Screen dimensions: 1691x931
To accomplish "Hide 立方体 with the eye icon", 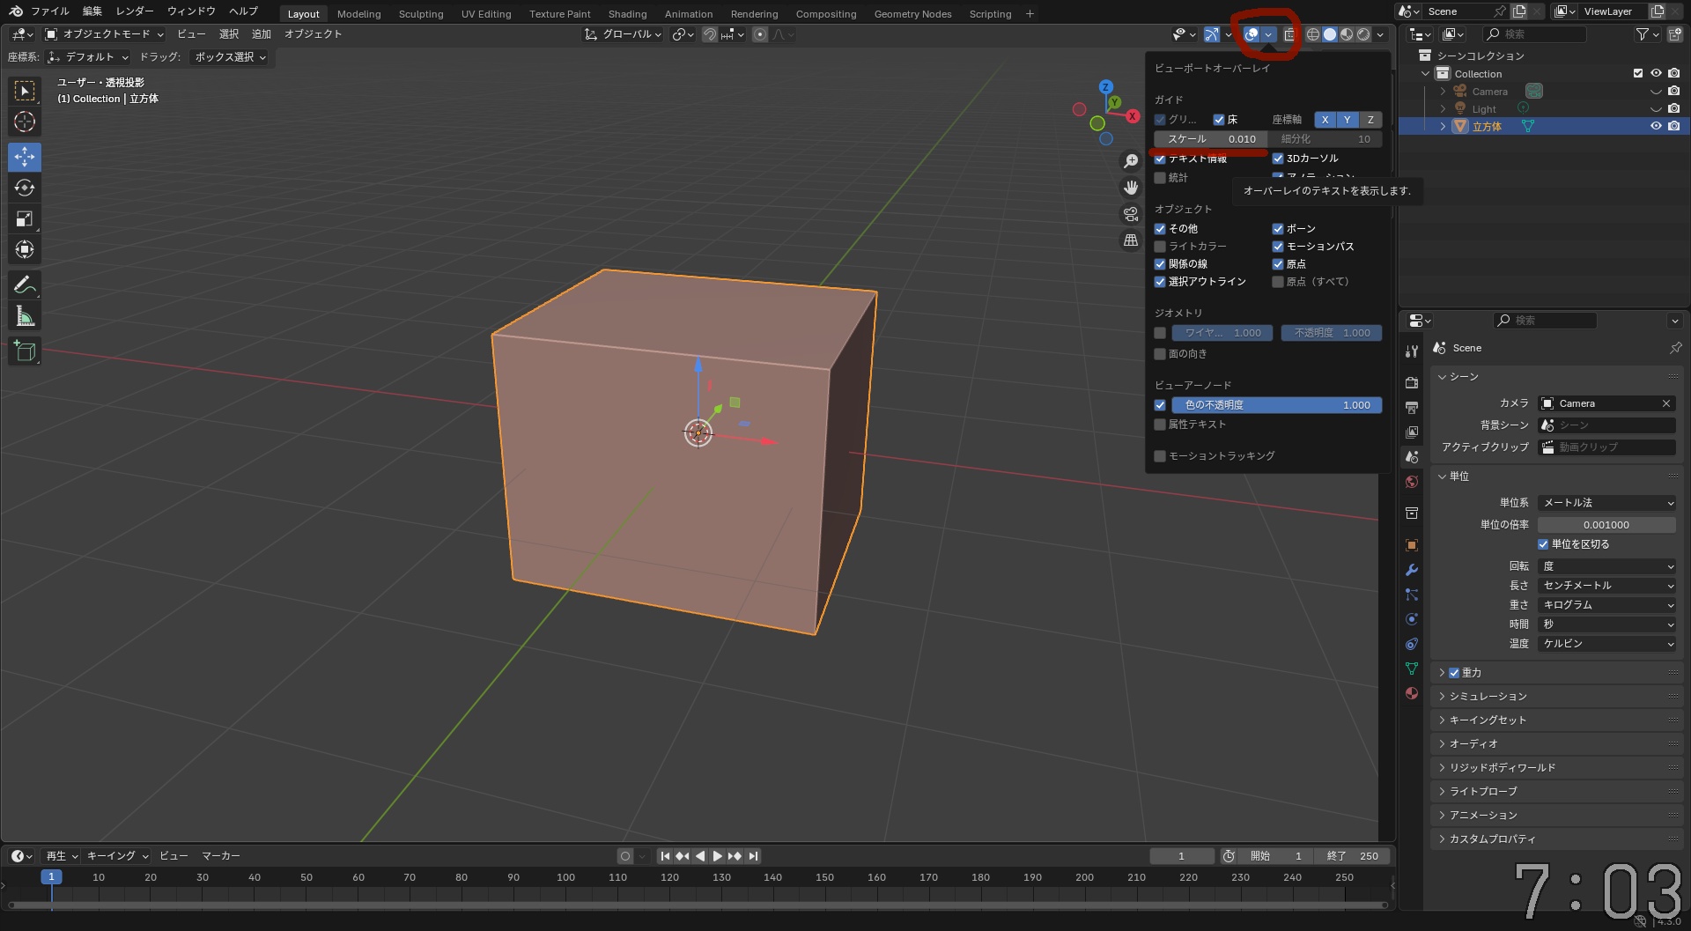I will tap(1656, 126).
